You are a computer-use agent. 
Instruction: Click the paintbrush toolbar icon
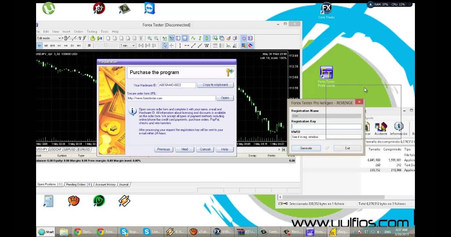tap(228, 38)
